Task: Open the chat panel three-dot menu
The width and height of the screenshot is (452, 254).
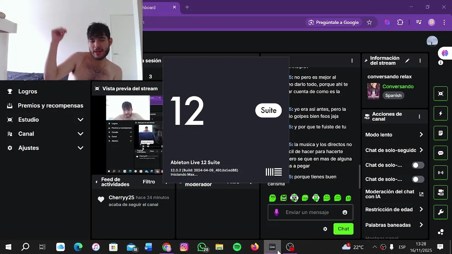Action: (x=352, y=61)
